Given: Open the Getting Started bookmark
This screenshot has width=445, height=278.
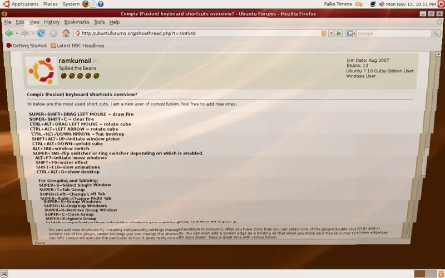Looking at the screenshot, I should tap(26, 46).
